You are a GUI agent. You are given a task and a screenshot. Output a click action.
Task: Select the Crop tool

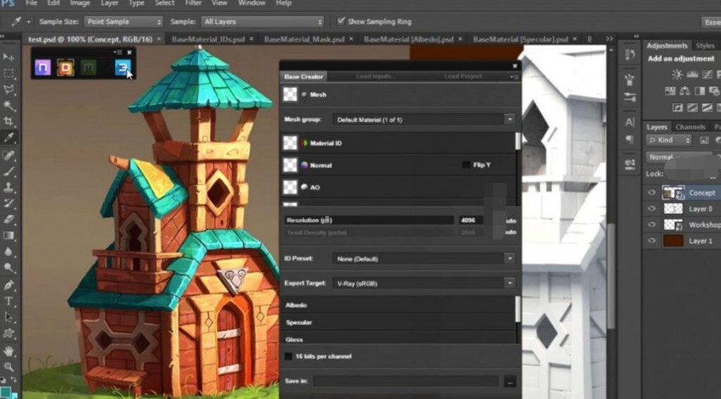click(x=8, y=122)
